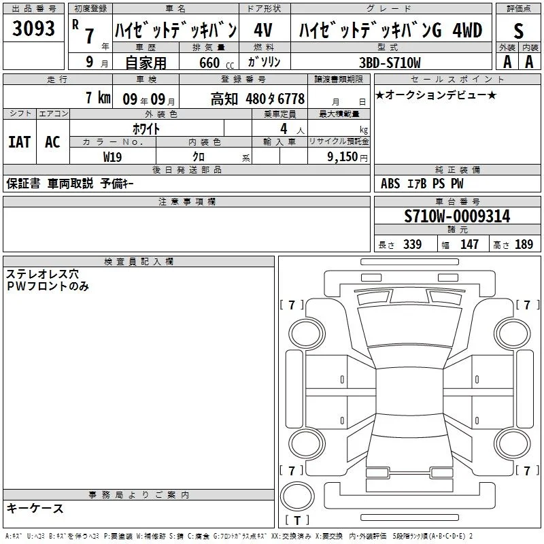
Task: Select car name ハイゼットデッキバン under 車名
Action: 175,30
